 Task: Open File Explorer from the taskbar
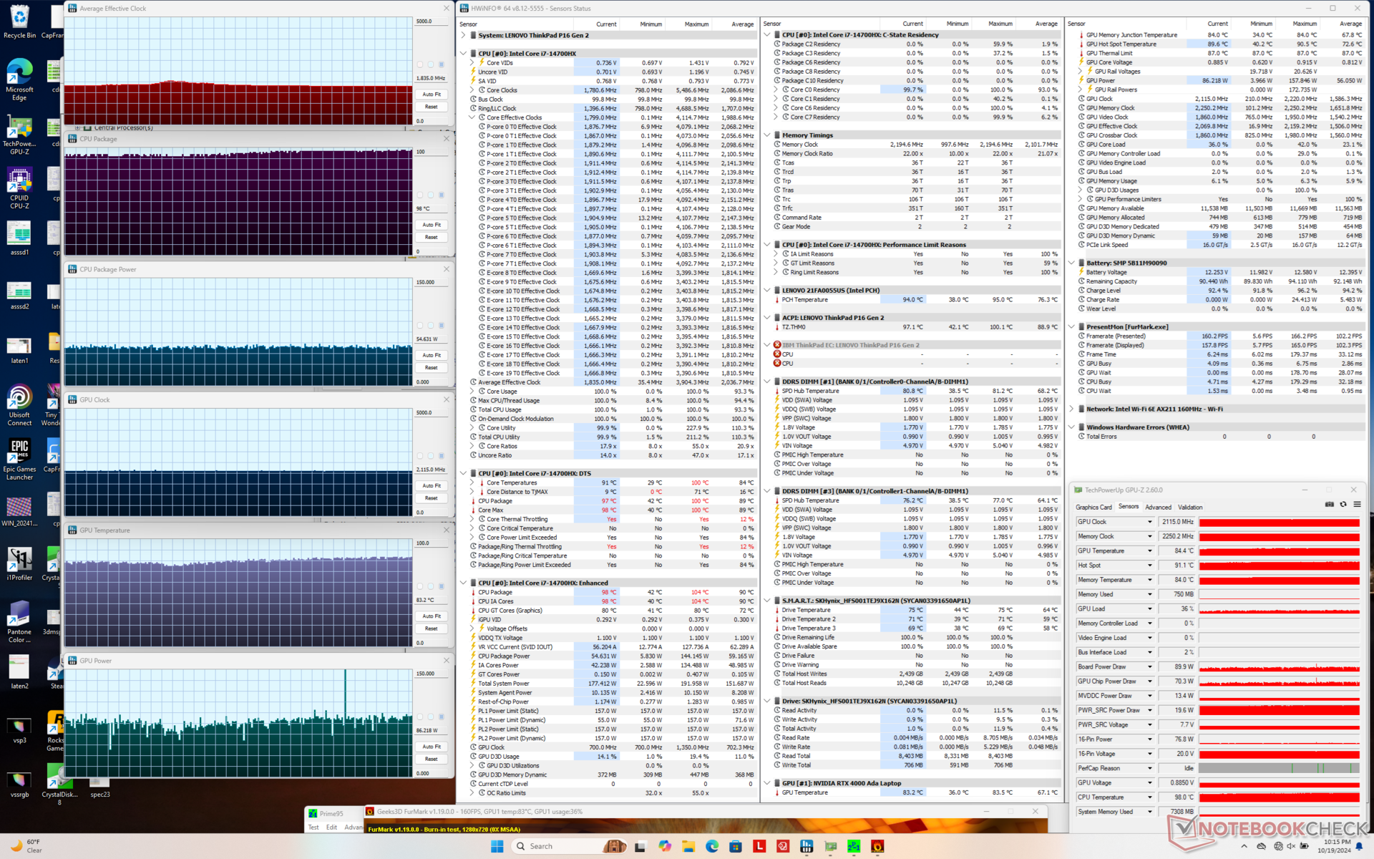pos(688,846)
